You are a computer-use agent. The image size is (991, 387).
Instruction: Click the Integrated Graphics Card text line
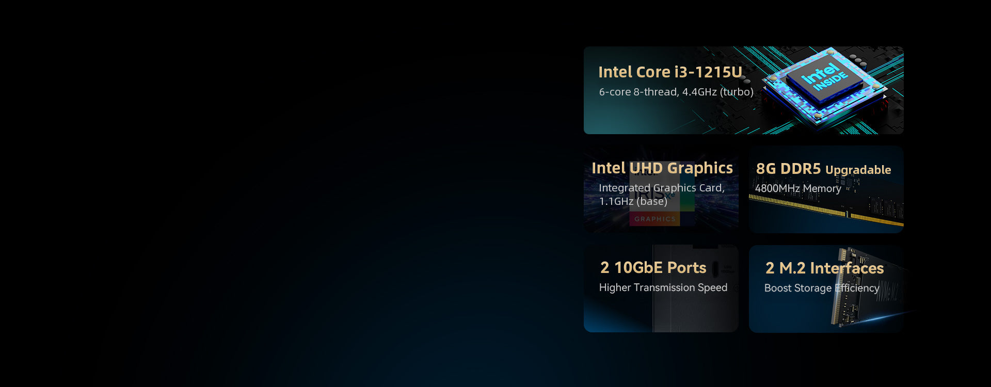pos(661,188)
